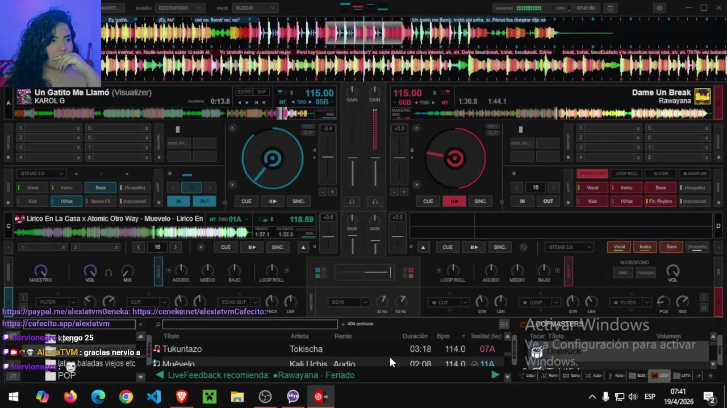Eject track on deck A
Screen dimensions: 727x408
point(232,129)
